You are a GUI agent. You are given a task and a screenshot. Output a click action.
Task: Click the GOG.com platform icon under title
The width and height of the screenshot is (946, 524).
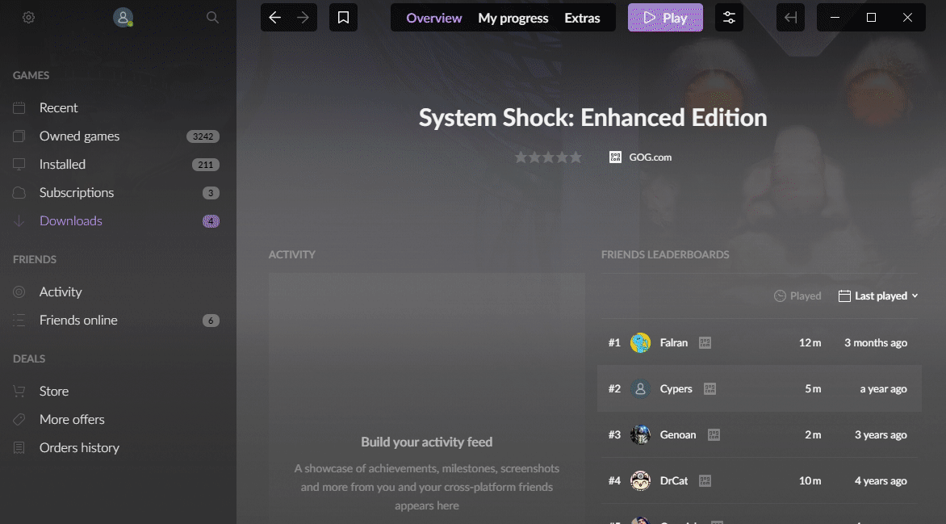(x=615, y=157)
